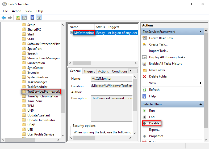The image size is (209, 149).
Task: Click Run under Selected Item
Action: point(152,111)
